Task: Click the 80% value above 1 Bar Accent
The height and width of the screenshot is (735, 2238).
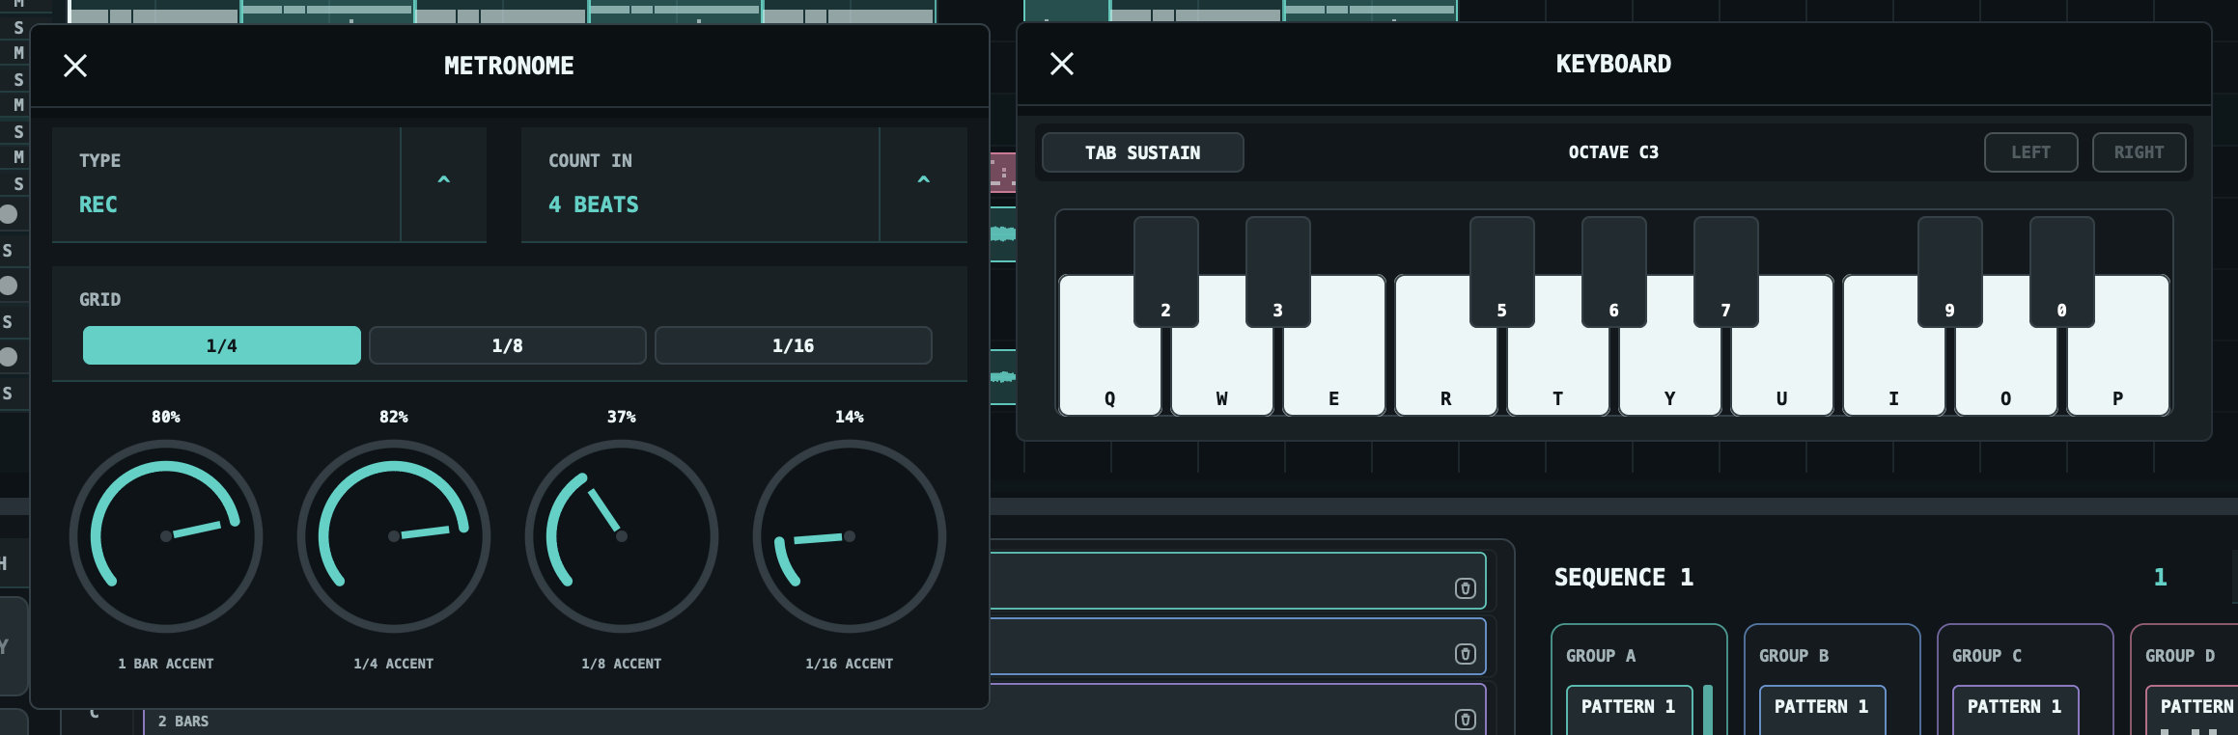Action: (166, 417)
